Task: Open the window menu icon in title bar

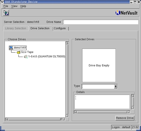Action: pos(2,2)
